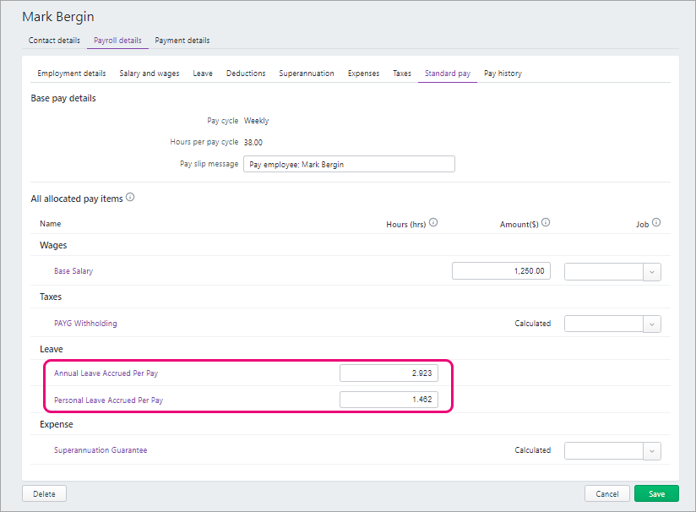Click the Pay slip message field
The image size is (696, 512).
click(x=349, y=164)
